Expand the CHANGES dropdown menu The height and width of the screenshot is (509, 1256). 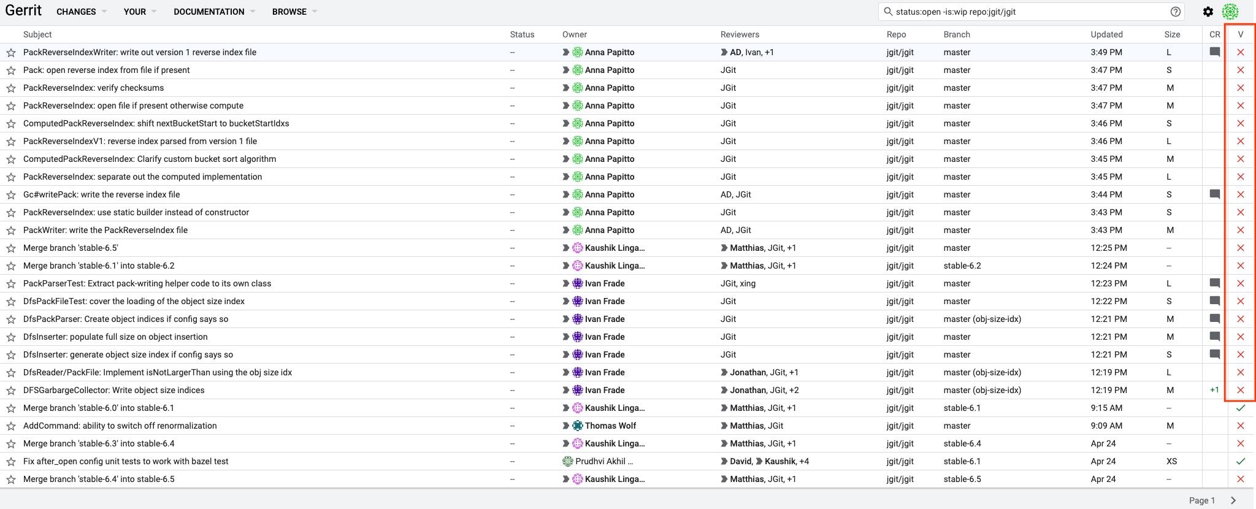tap(81, 12)
